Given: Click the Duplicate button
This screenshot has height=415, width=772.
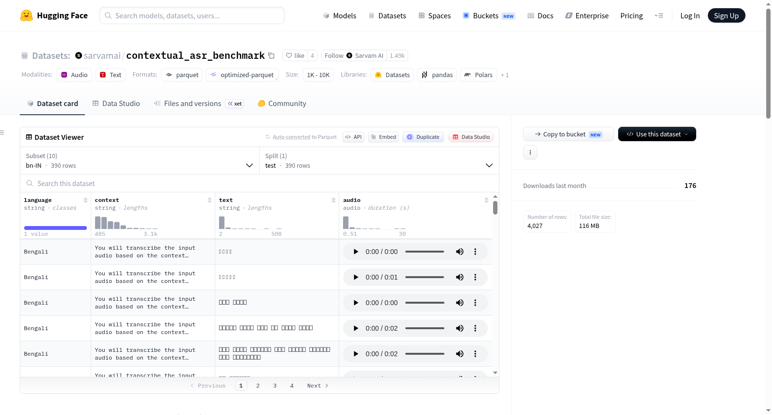Looking at the screenshot, I should click(x=423, y=137).
